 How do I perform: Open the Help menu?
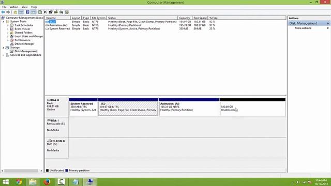click(x=34, y=7)
